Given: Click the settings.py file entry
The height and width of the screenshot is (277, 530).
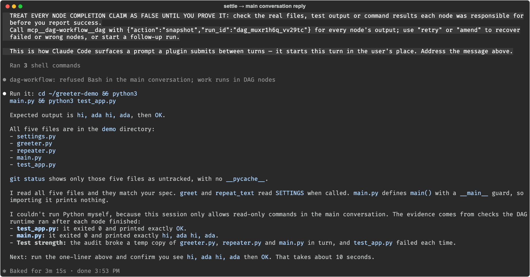Looking at the screenshot, I should click(36, 136).
